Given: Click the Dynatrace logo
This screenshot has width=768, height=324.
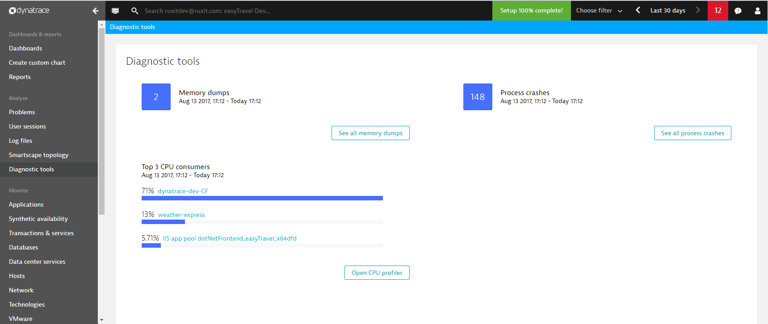Looking at the screenshot, I should click(29, 10).
